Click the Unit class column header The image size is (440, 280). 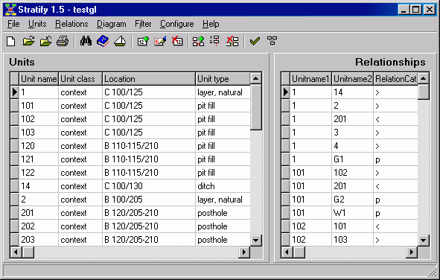[80, 79]
